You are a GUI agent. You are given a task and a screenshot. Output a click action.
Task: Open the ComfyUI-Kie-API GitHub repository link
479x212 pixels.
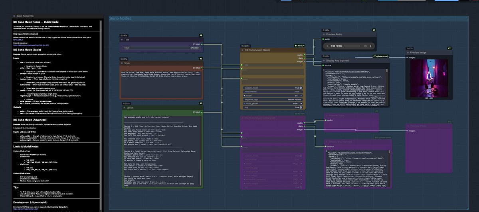point(31,45)
